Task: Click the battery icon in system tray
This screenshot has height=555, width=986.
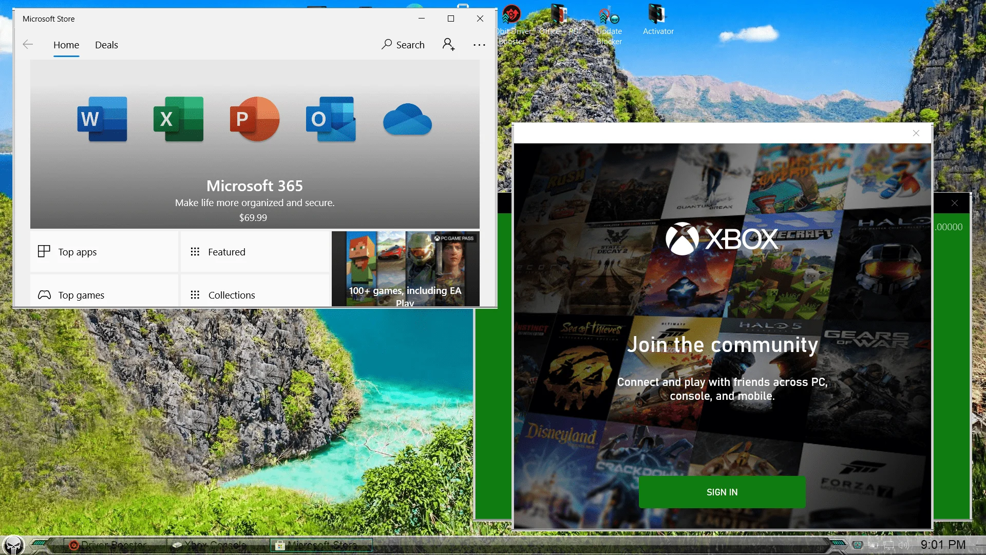Action: click(x=873, y=545)
